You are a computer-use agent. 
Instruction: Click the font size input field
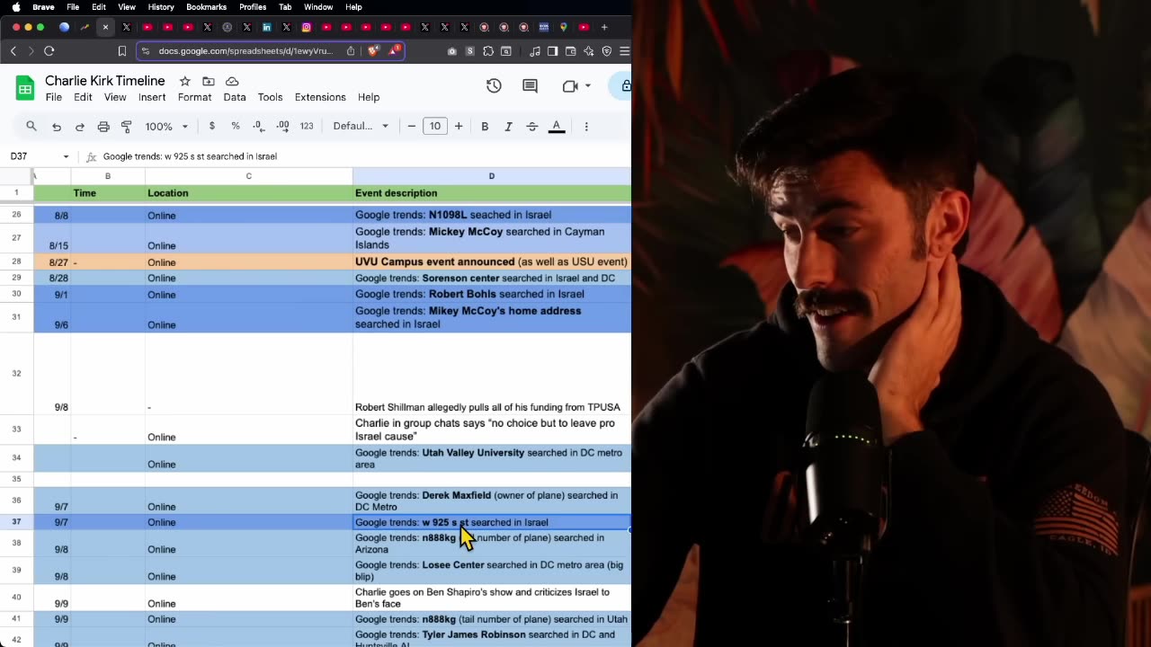tap(435, 126)
